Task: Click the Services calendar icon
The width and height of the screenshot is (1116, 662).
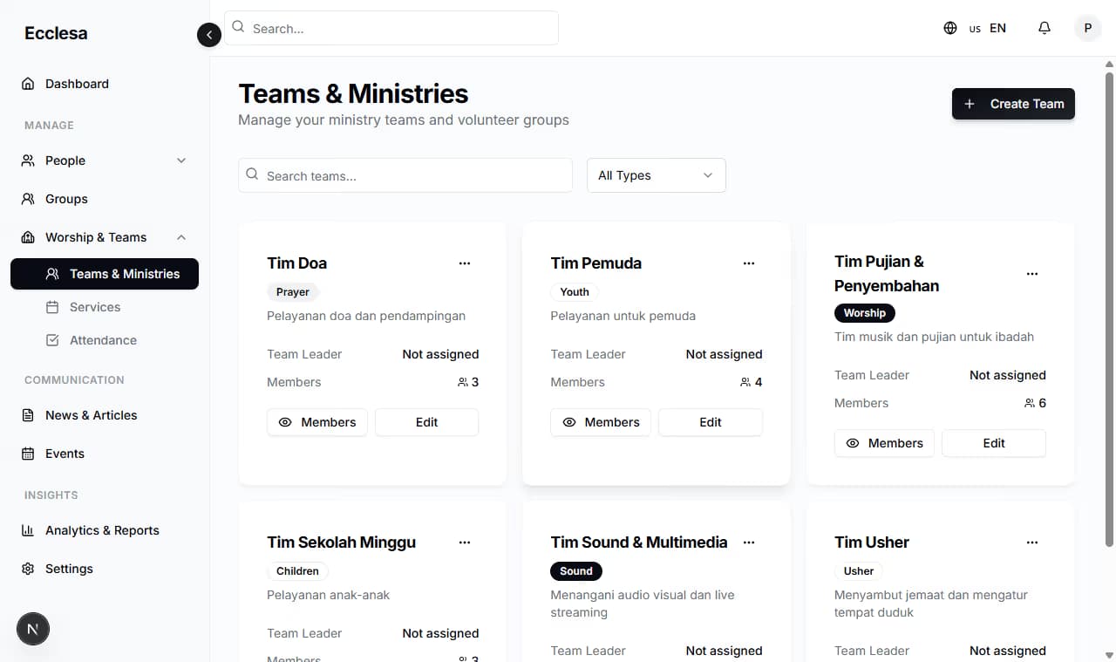Action: coord(52,307)
